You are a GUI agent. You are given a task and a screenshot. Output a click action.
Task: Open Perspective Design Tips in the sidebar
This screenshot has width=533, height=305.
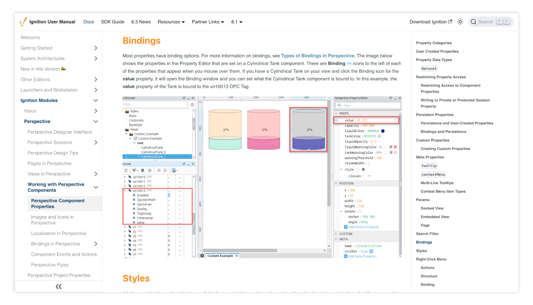(x=53, y=153)
